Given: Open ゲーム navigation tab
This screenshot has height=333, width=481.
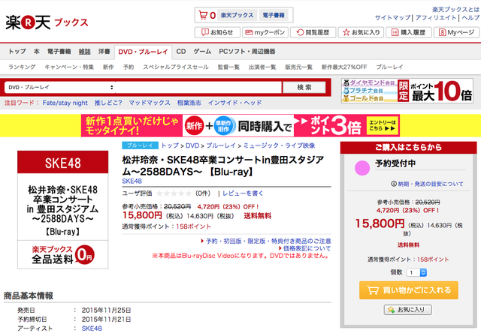Looking at the screenshot, I should (202, 52).
